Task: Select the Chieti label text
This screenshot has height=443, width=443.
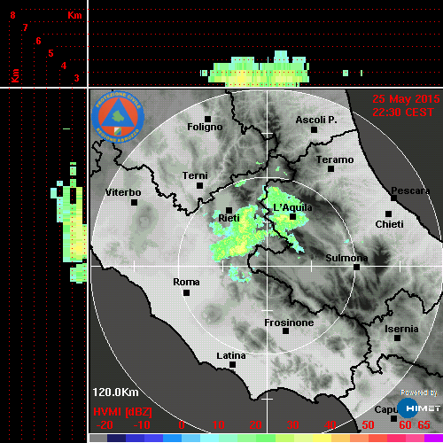Action: (x=389, y=224)
